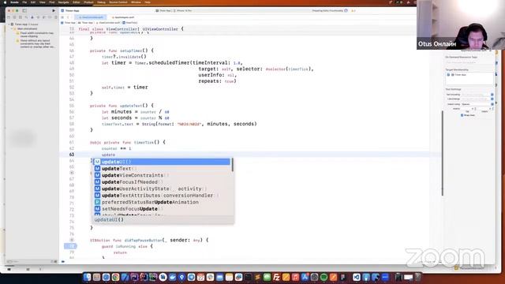Screen dimensions: 505x284
Task: Select updateUI() autocomplete suggestion
Action: pyautogui.click(x=162, y=162)
